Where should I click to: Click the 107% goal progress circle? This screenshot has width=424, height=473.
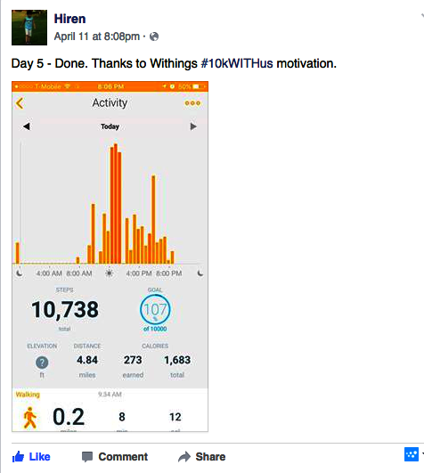pyautogui.click(x=155, y=310)
